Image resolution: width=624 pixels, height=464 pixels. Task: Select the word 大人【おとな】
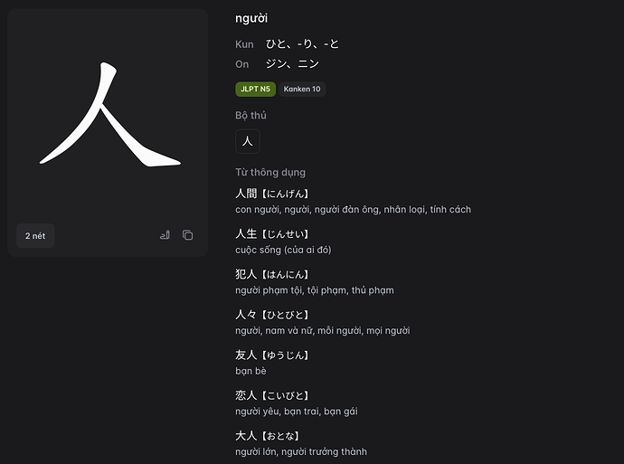click(268, 436)
